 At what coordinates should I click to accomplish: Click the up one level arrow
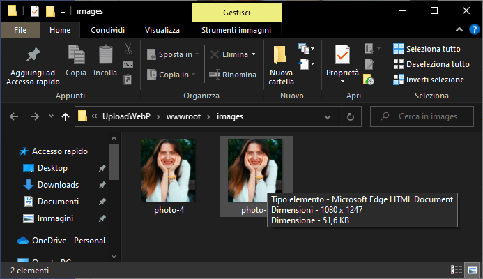click(x=65, y=116)
